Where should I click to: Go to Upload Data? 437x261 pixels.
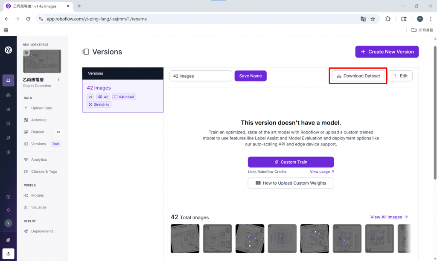[x=41, y=108]
